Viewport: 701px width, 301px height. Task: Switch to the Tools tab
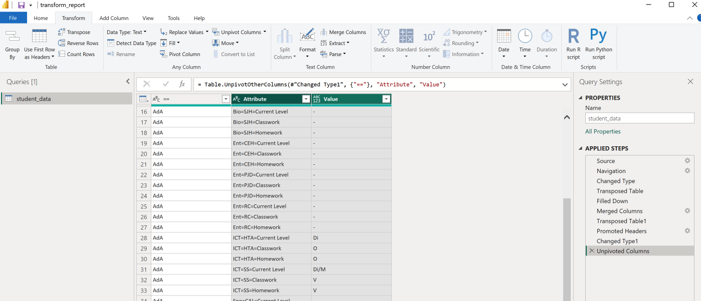(x=173, y=18)
